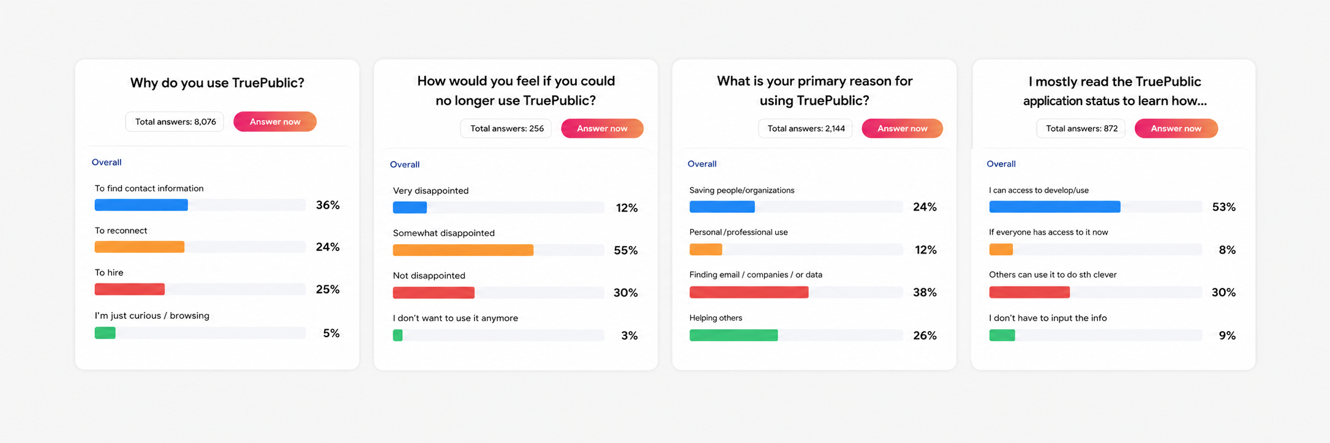Click the orange 'Somewhat disappointed' bar
The width and height of the screenshot is (1330, 443).
point(463,250)
